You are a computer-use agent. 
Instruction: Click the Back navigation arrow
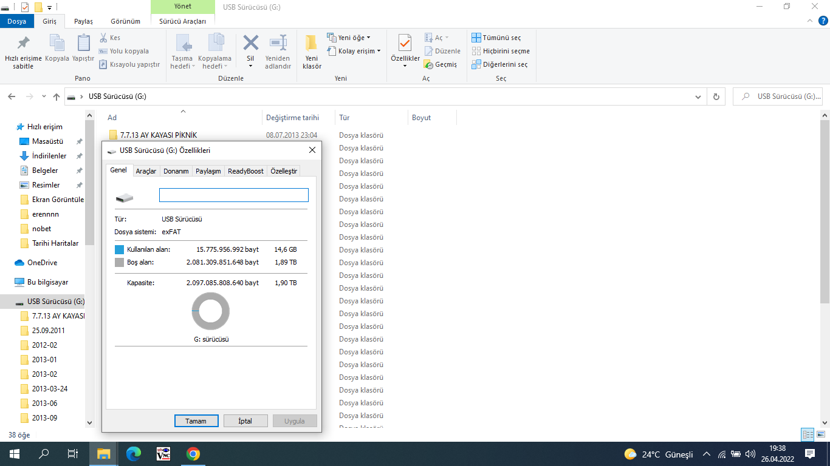pyautogui.click(x=11, y=96)
